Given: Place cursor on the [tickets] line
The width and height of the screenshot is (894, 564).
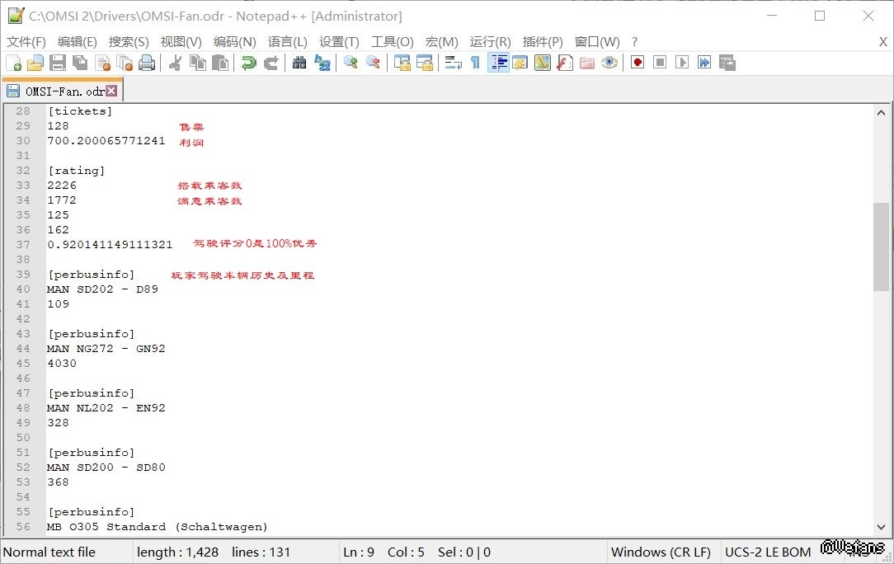Looking at the screenshot, I should pos(80,111).
